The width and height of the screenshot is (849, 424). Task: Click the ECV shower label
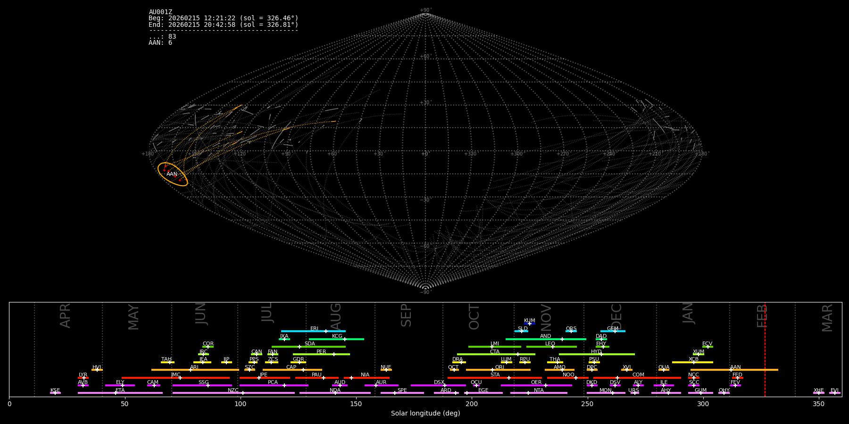707,344
